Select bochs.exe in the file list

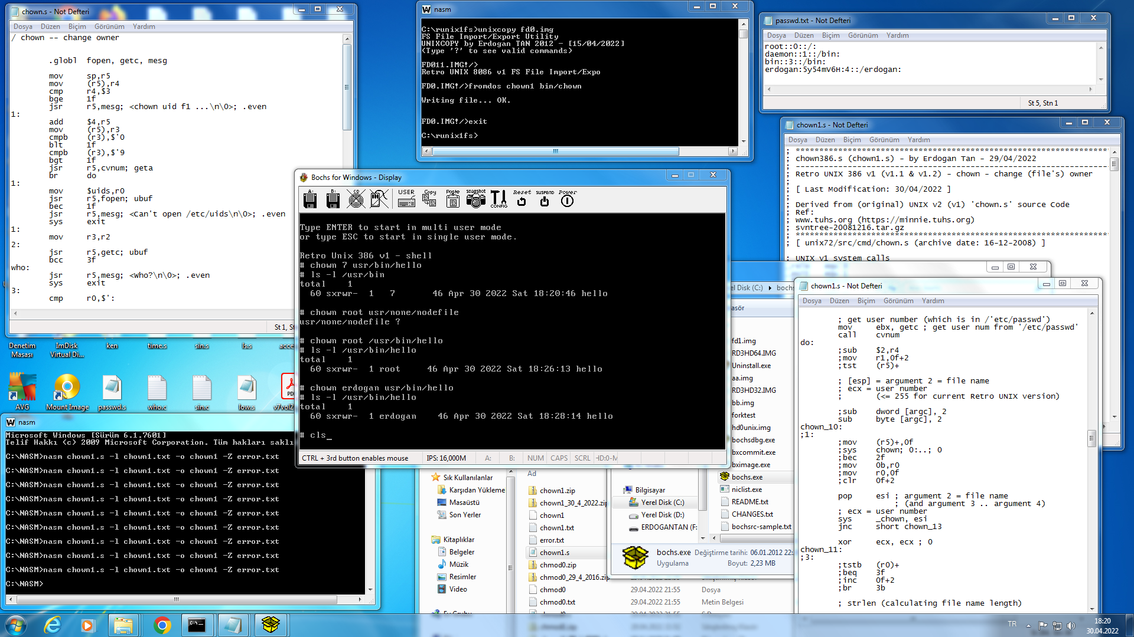pyautogui.click(x=741, y=477)
